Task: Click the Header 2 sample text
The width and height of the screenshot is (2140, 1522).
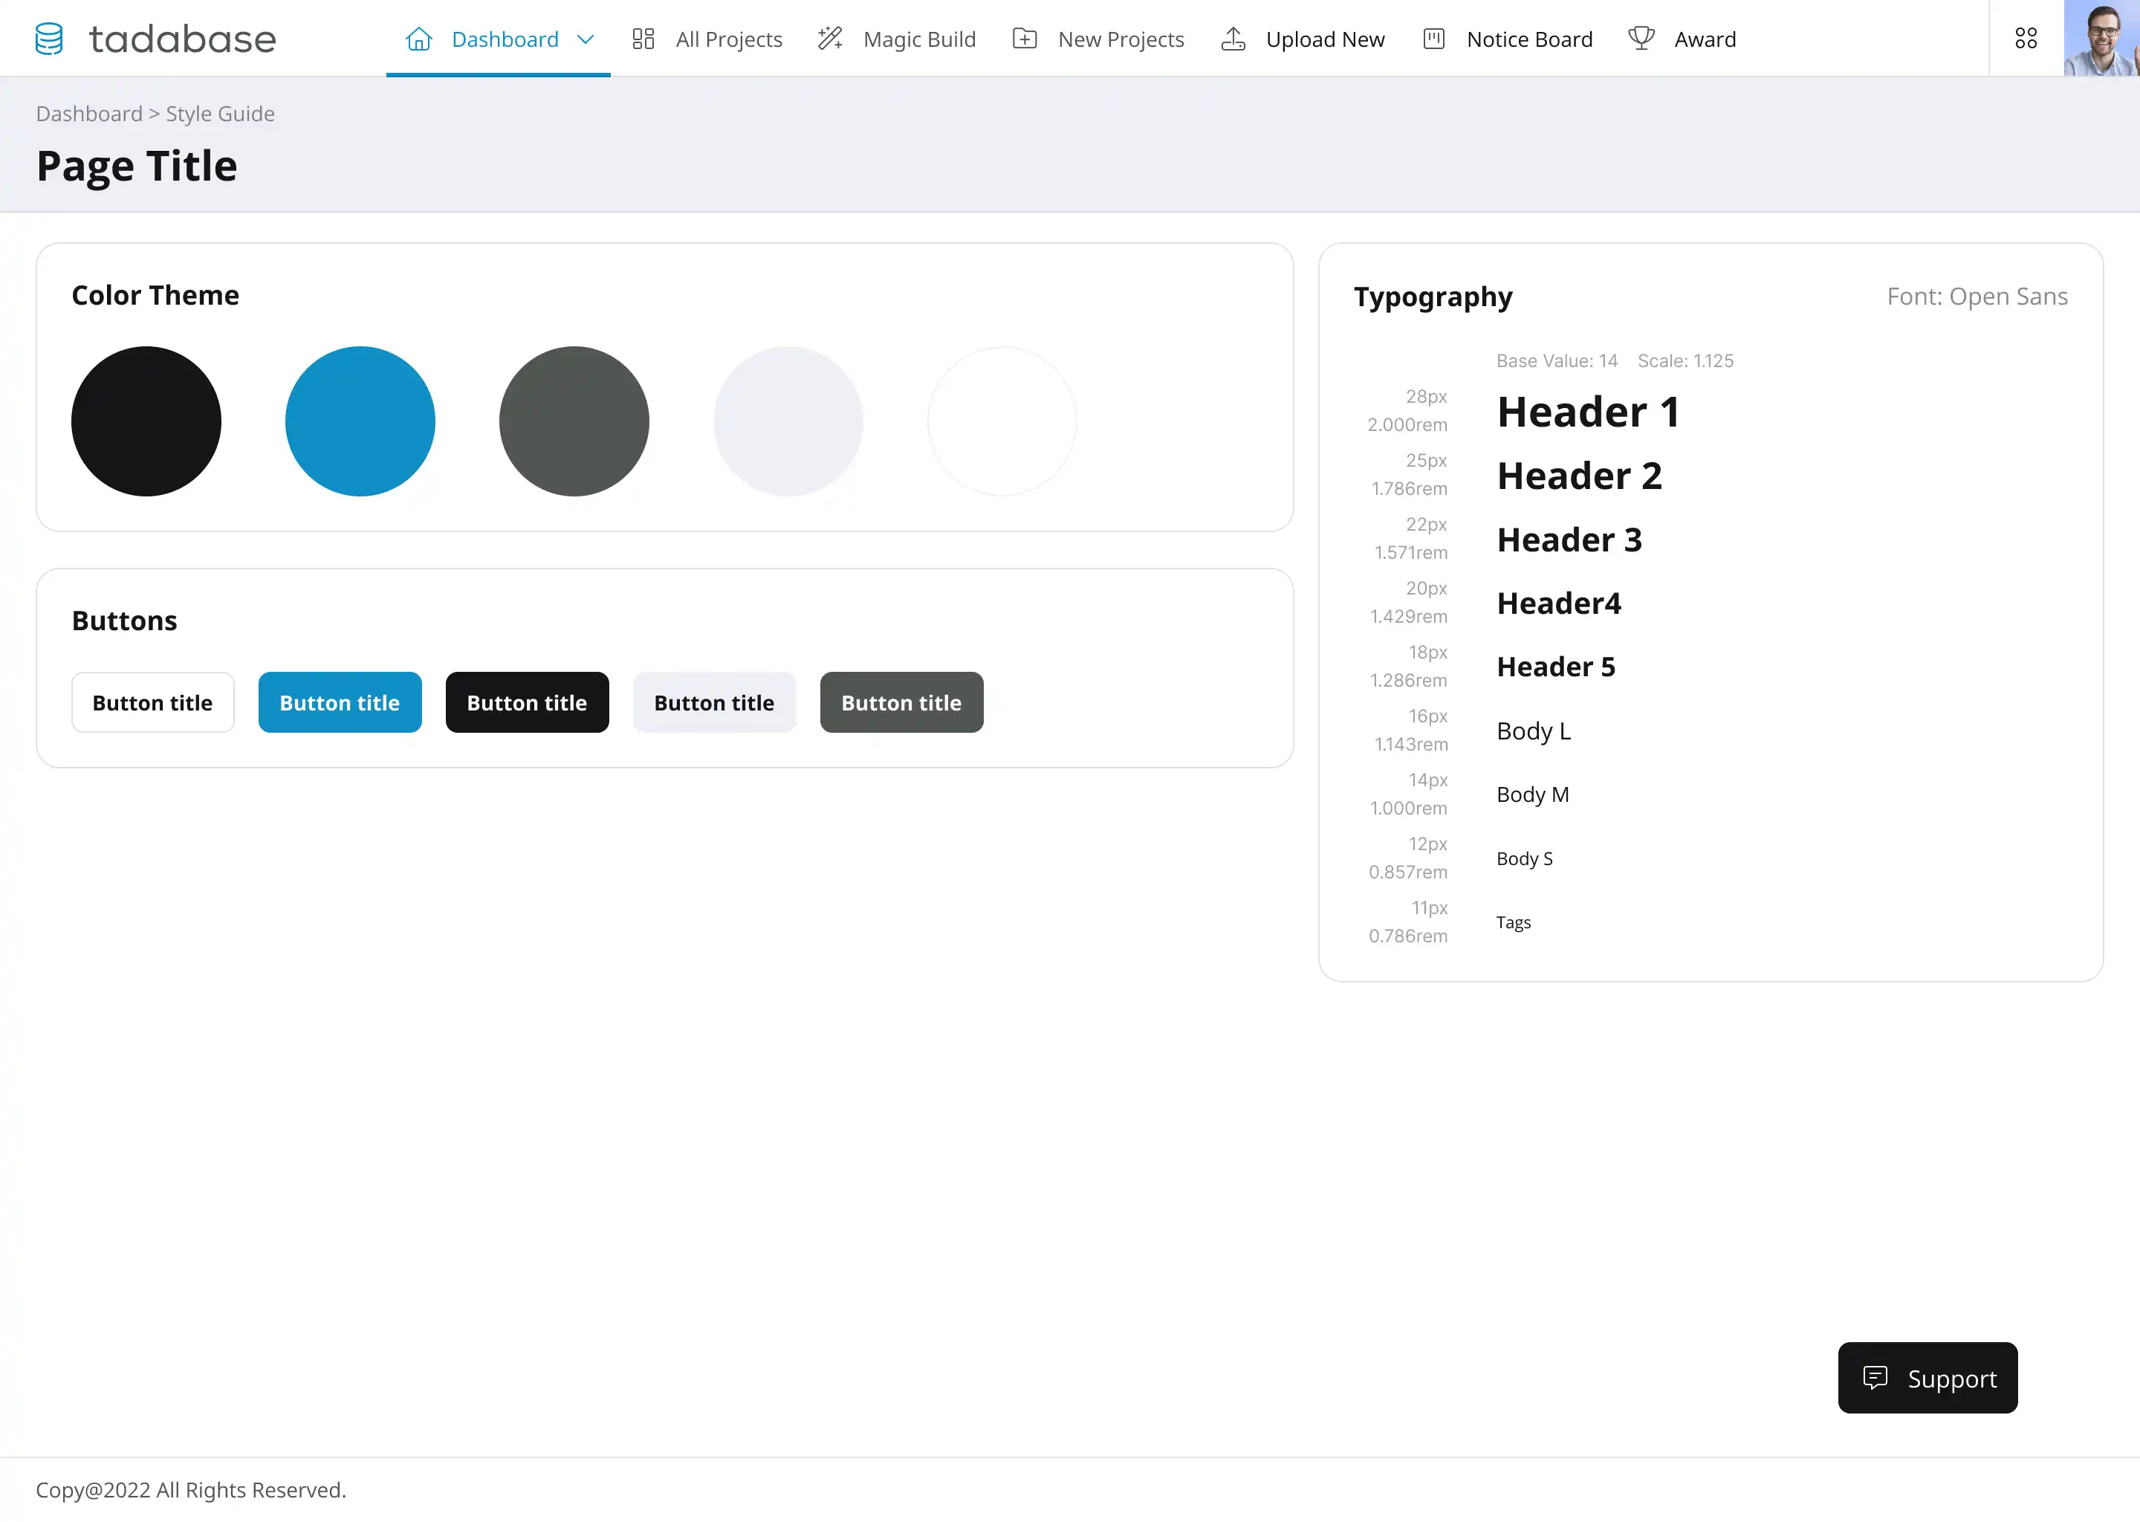Action: coord(1580,475)
